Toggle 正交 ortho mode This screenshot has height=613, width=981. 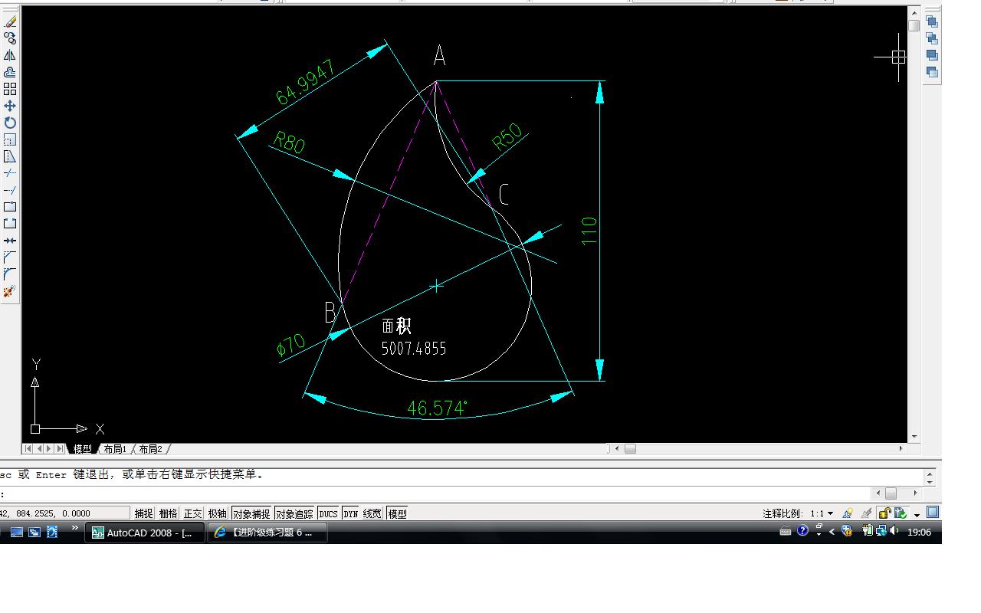tap(193, 513)
